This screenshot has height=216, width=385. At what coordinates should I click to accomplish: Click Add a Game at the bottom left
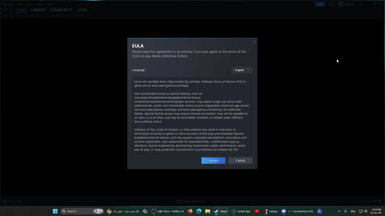13,201
